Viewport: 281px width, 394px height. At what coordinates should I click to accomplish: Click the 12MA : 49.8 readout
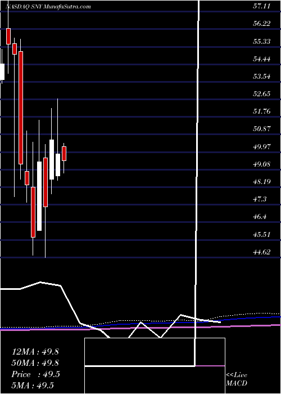pos(35,352)
